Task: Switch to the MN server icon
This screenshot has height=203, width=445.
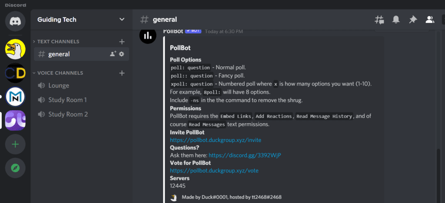Action: [15, 97]
